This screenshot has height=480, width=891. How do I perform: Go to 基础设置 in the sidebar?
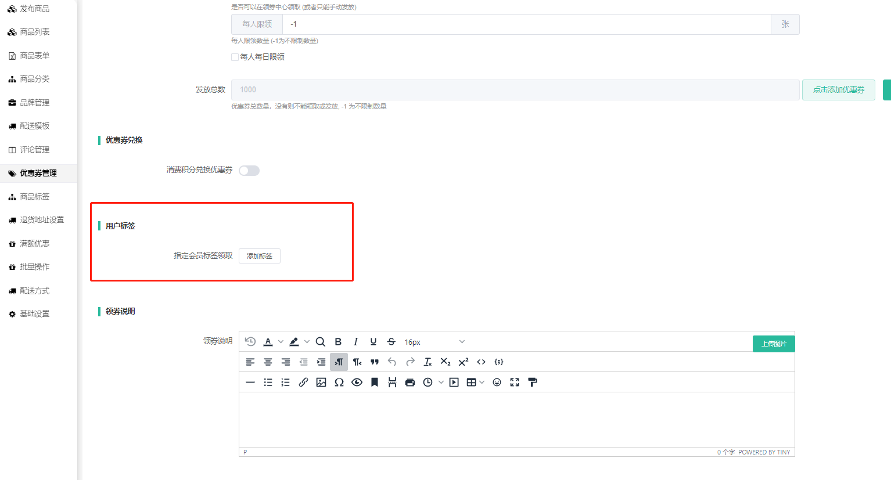click(34, 314)
